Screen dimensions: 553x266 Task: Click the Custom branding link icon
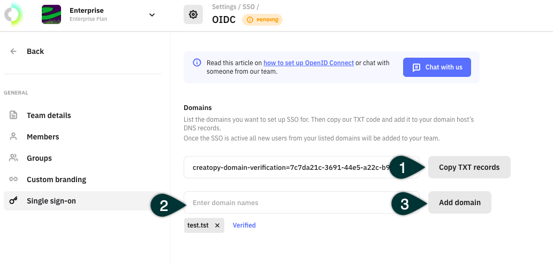click(x=13, y=179)
